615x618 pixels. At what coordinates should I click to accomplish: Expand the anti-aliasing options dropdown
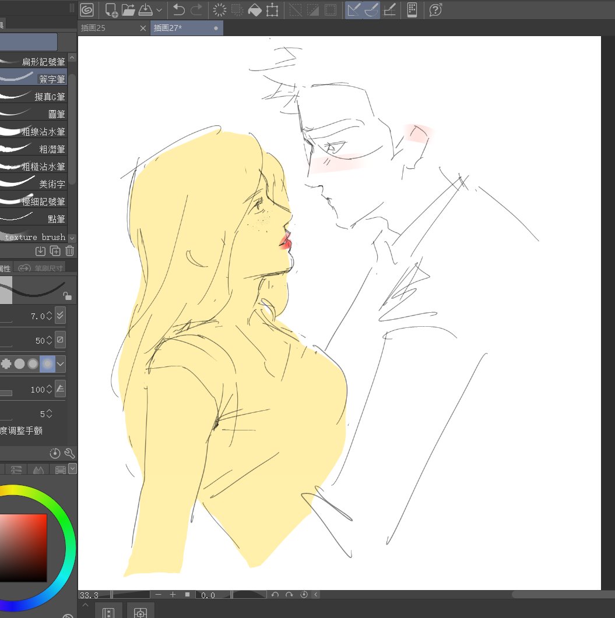[61, 364]
